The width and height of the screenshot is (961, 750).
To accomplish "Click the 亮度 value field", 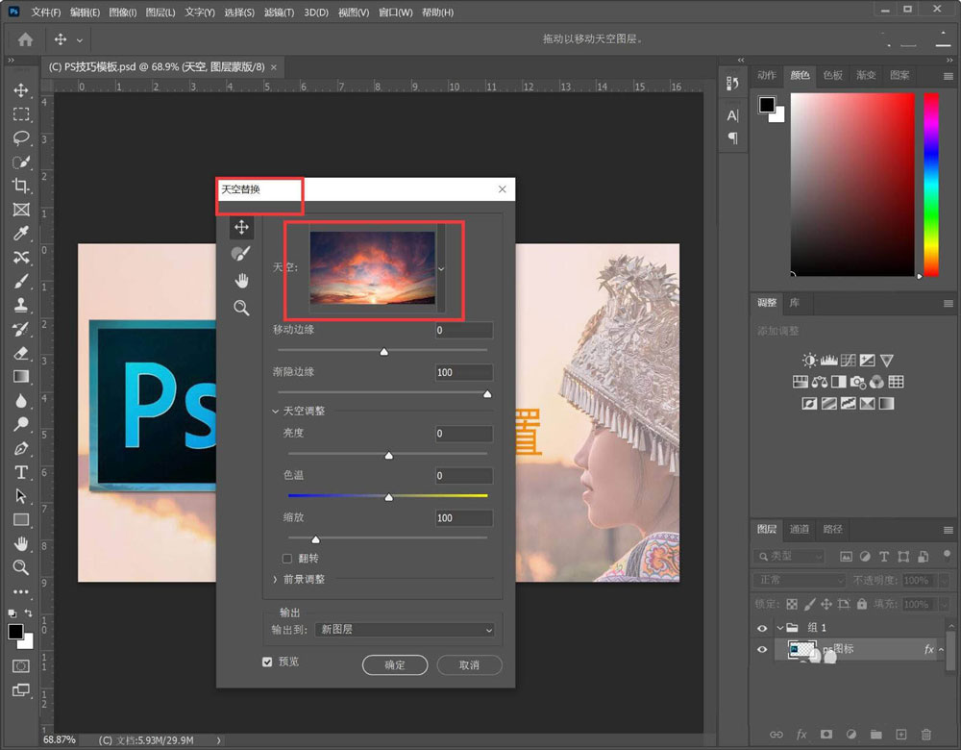I will tap(463, 434).
